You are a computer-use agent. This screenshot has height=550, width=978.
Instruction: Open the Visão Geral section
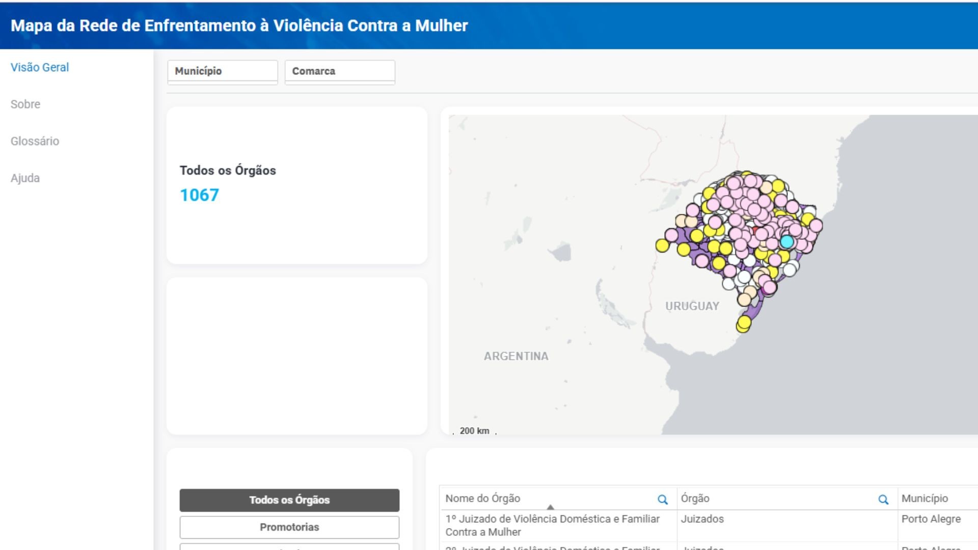point(39,67)
